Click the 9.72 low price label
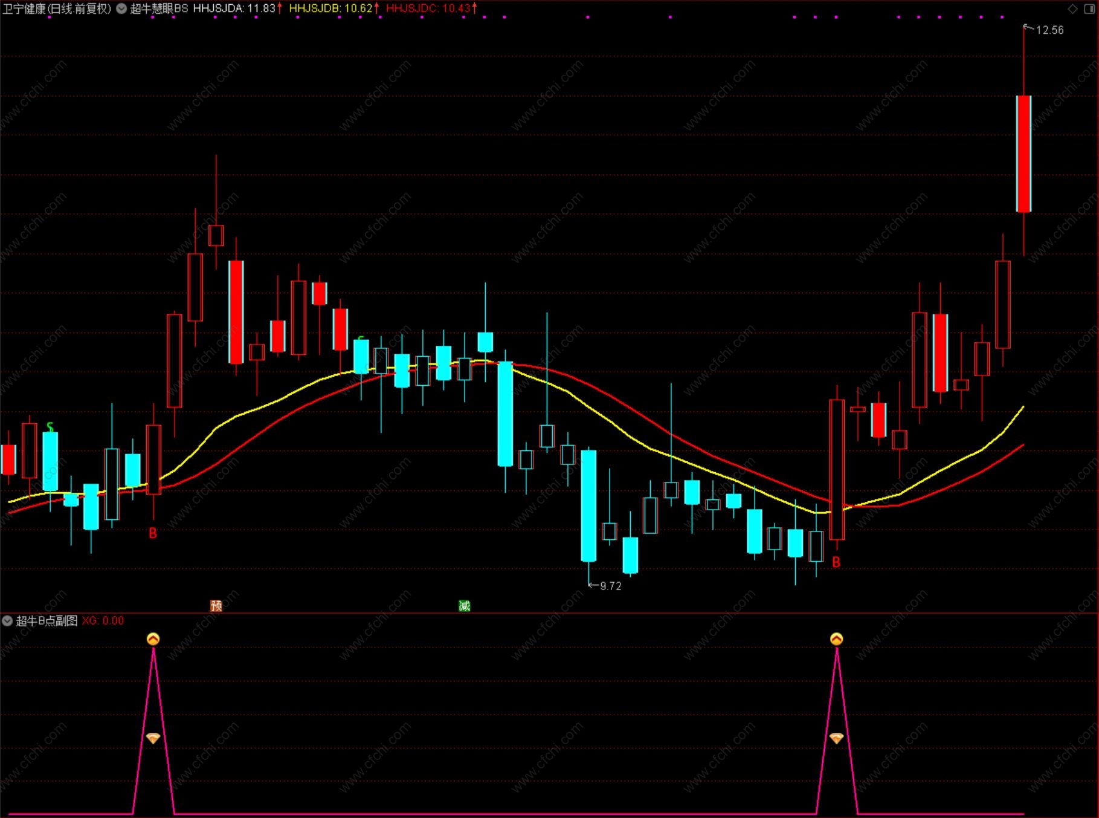The image size is (1099, 818). point(610,586)
